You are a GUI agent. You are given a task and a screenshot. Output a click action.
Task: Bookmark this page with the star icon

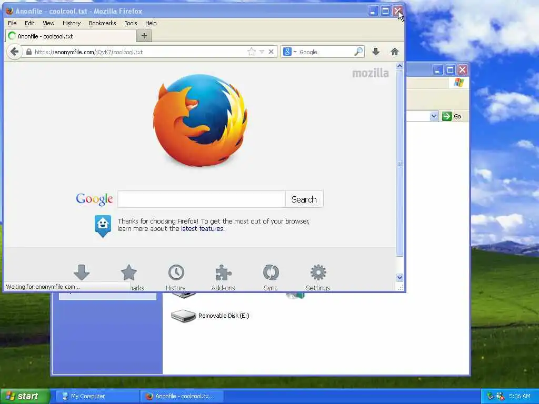[252, 52]
